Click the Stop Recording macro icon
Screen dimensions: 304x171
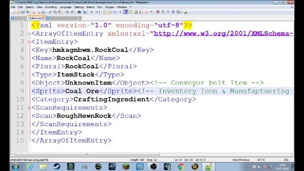[163, 12]
